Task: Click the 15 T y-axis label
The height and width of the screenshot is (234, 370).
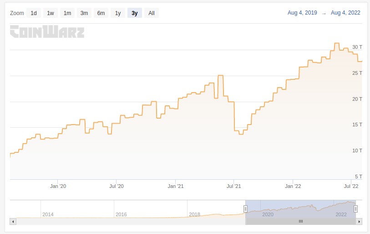Action: [x=357, y=125]
